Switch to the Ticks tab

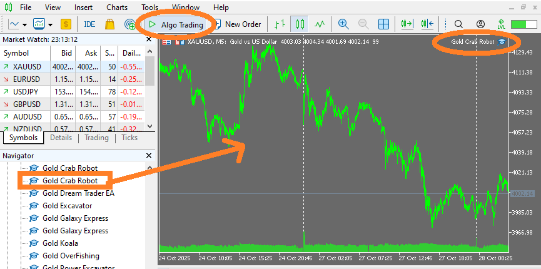click(129, 138)
